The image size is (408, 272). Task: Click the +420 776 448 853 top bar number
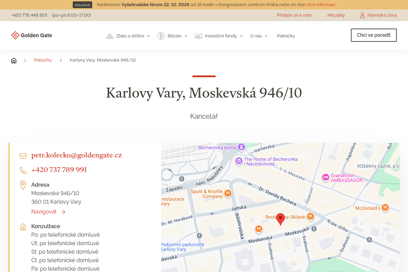(29, 15)
